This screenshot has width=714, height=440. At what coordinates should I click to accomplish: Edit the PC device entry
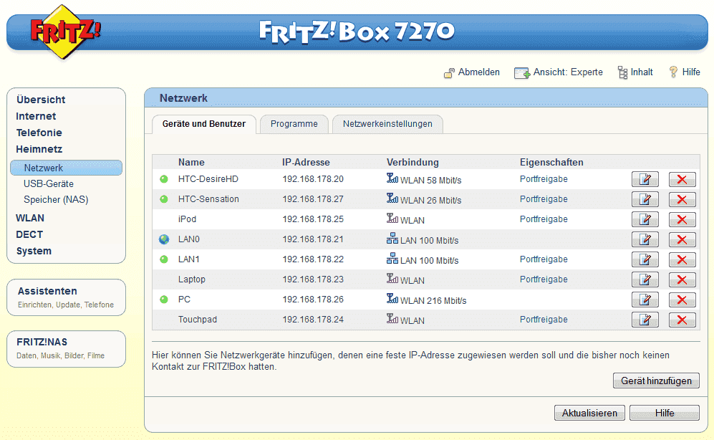(x=645, y=300)
